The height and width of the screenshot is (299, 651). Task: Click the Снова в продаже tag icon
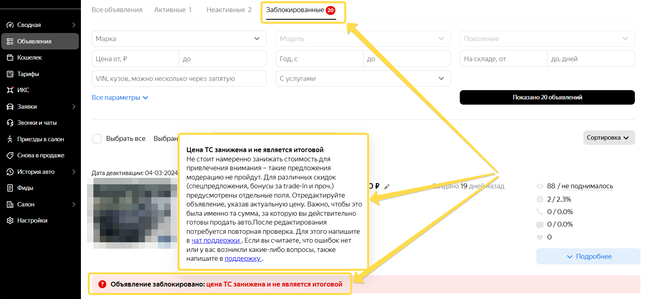click(x=10, y=155)
